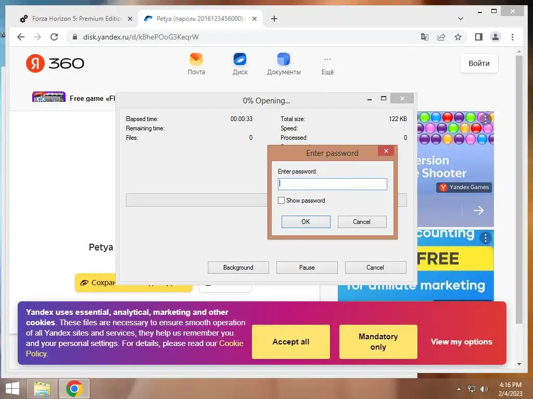The image size is (533, 399).
Task: Close the Enter password dialog with red X
Action: coord(386,151)
